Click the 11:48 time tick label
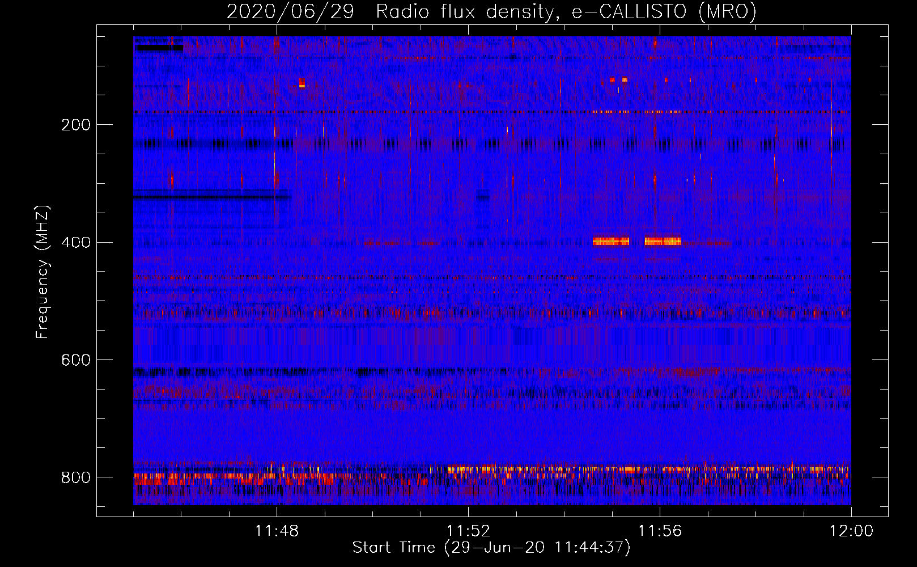The height and width of the screenshot is (567, 917). coord(277,531)
